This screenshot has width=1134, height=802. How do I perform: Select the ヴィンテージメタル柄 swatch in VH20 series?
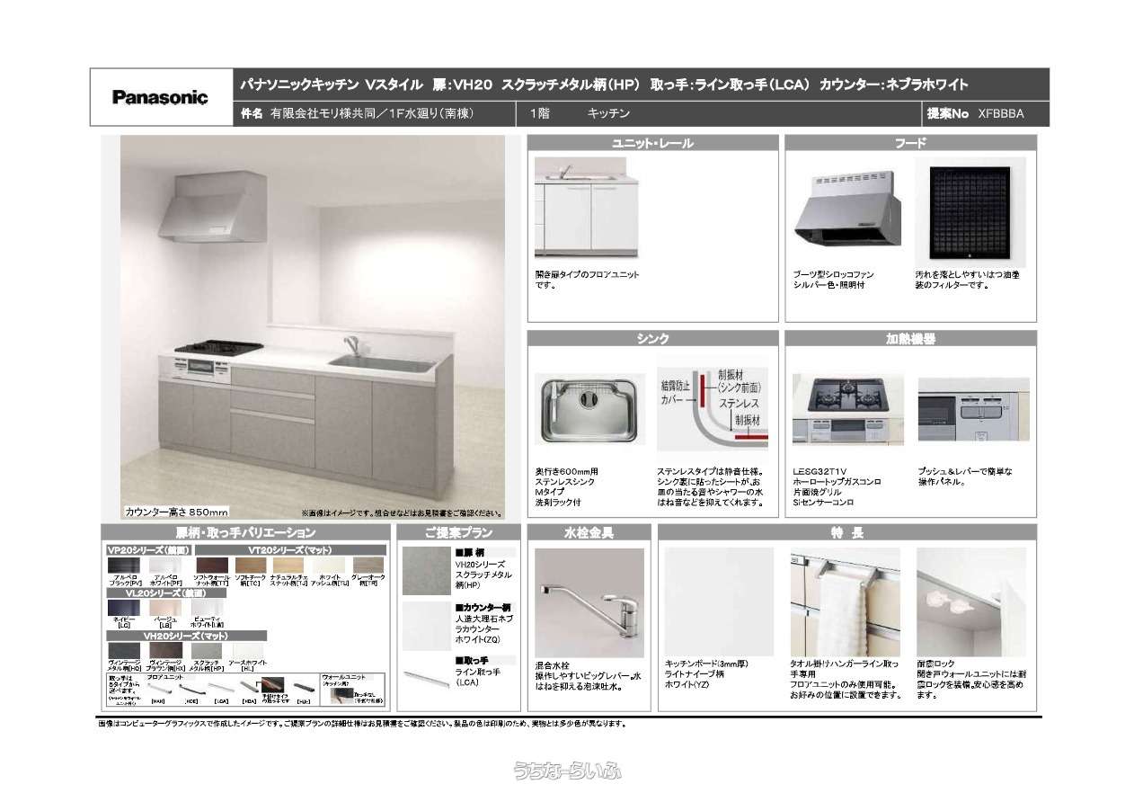(123, 650)
